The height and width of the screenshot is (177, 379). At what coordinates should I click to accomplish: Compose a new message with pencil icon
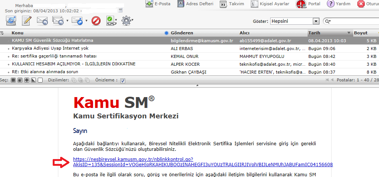point(26,21)
